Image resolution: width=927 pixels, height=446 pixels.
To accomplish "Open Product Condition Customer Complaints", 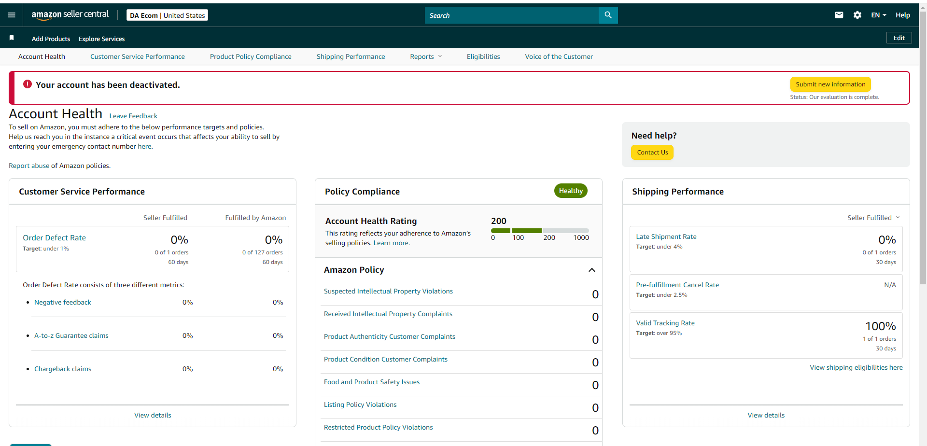I will (386, 359).
